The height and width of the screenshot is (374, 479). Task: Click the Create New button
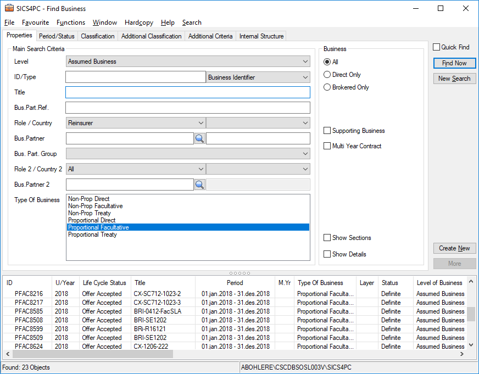454,248
